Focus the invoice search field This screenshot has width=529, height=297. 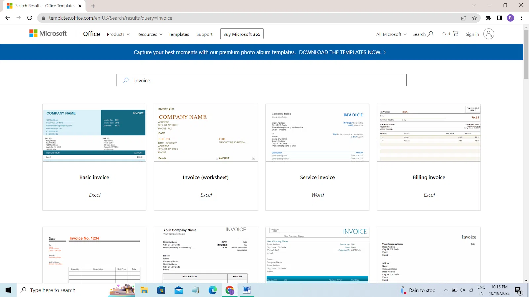click(x=261, y=80)
